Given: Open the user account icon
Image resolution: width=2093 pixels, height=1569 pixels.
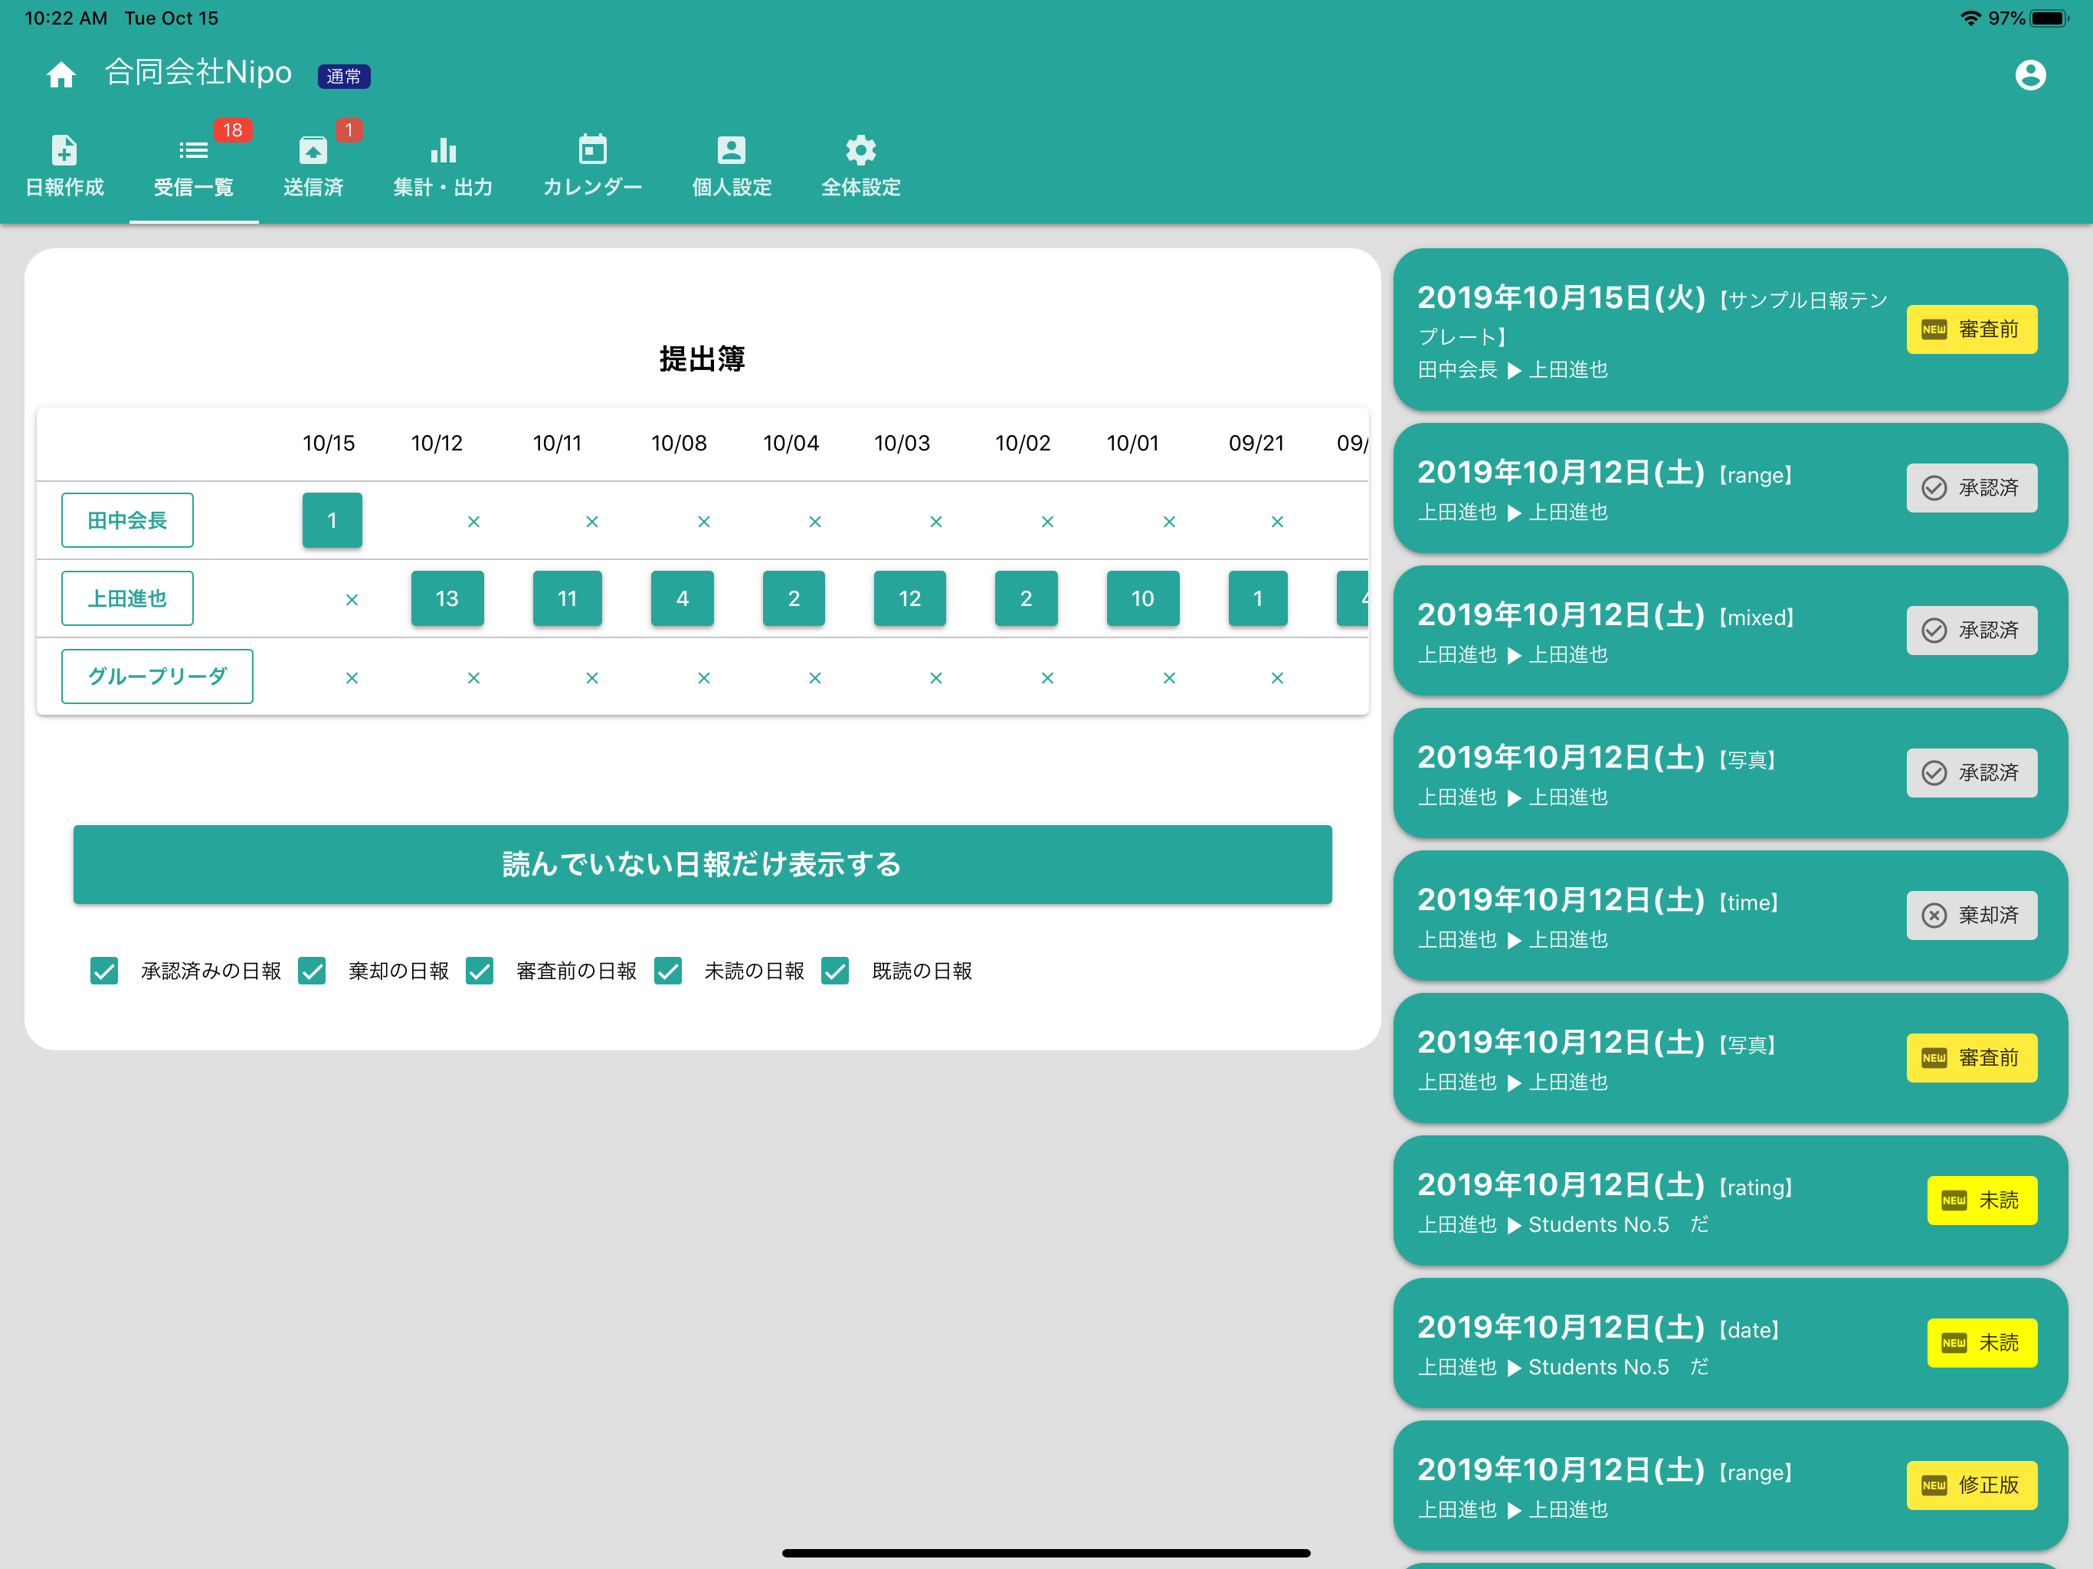Looking at the screenshot, I should tap(2029, 75).
